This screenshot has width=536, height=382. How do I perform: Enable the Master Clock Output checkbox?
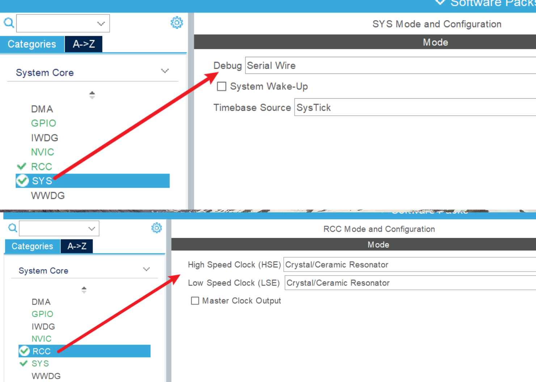tap(195, 301)
